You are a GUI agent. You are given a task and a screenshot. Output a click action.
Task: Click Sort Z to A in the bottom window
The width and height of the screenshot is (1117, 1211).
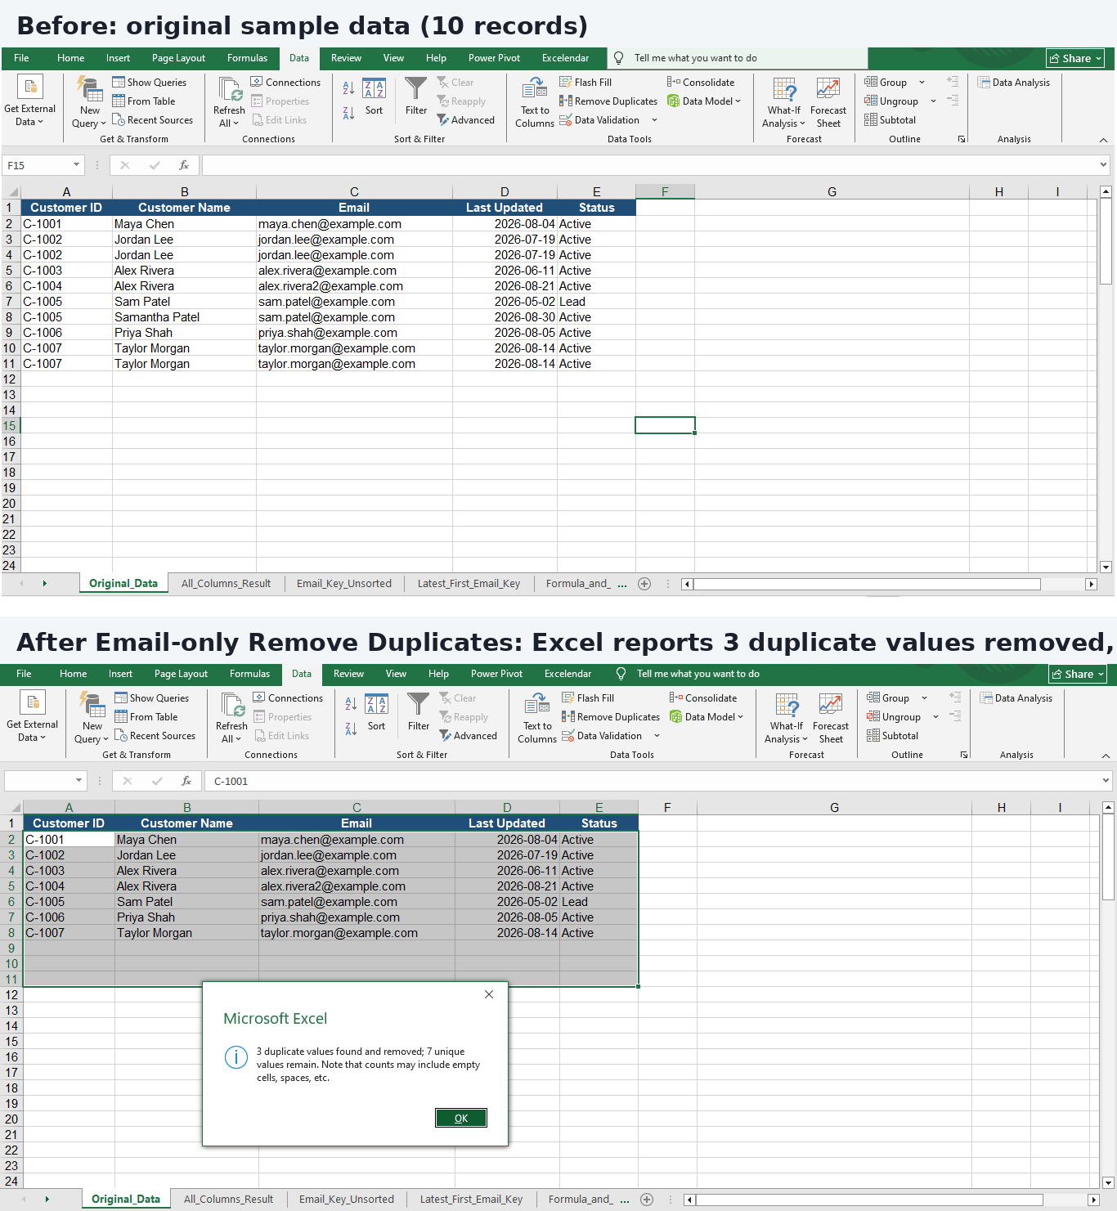click(x=351, y=729)
